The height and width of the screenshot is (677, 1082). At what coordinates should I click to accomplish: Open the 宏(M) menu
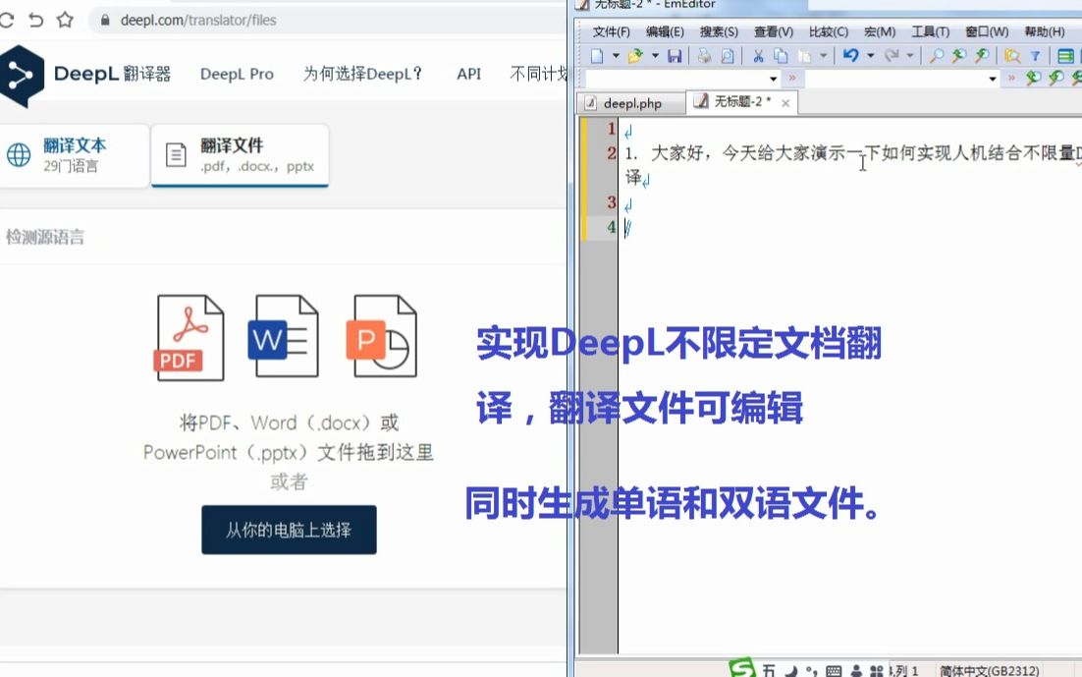coord(880,31)
